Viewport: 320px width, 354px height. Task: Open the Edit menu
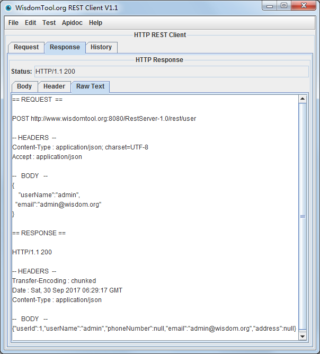[31, 23]
